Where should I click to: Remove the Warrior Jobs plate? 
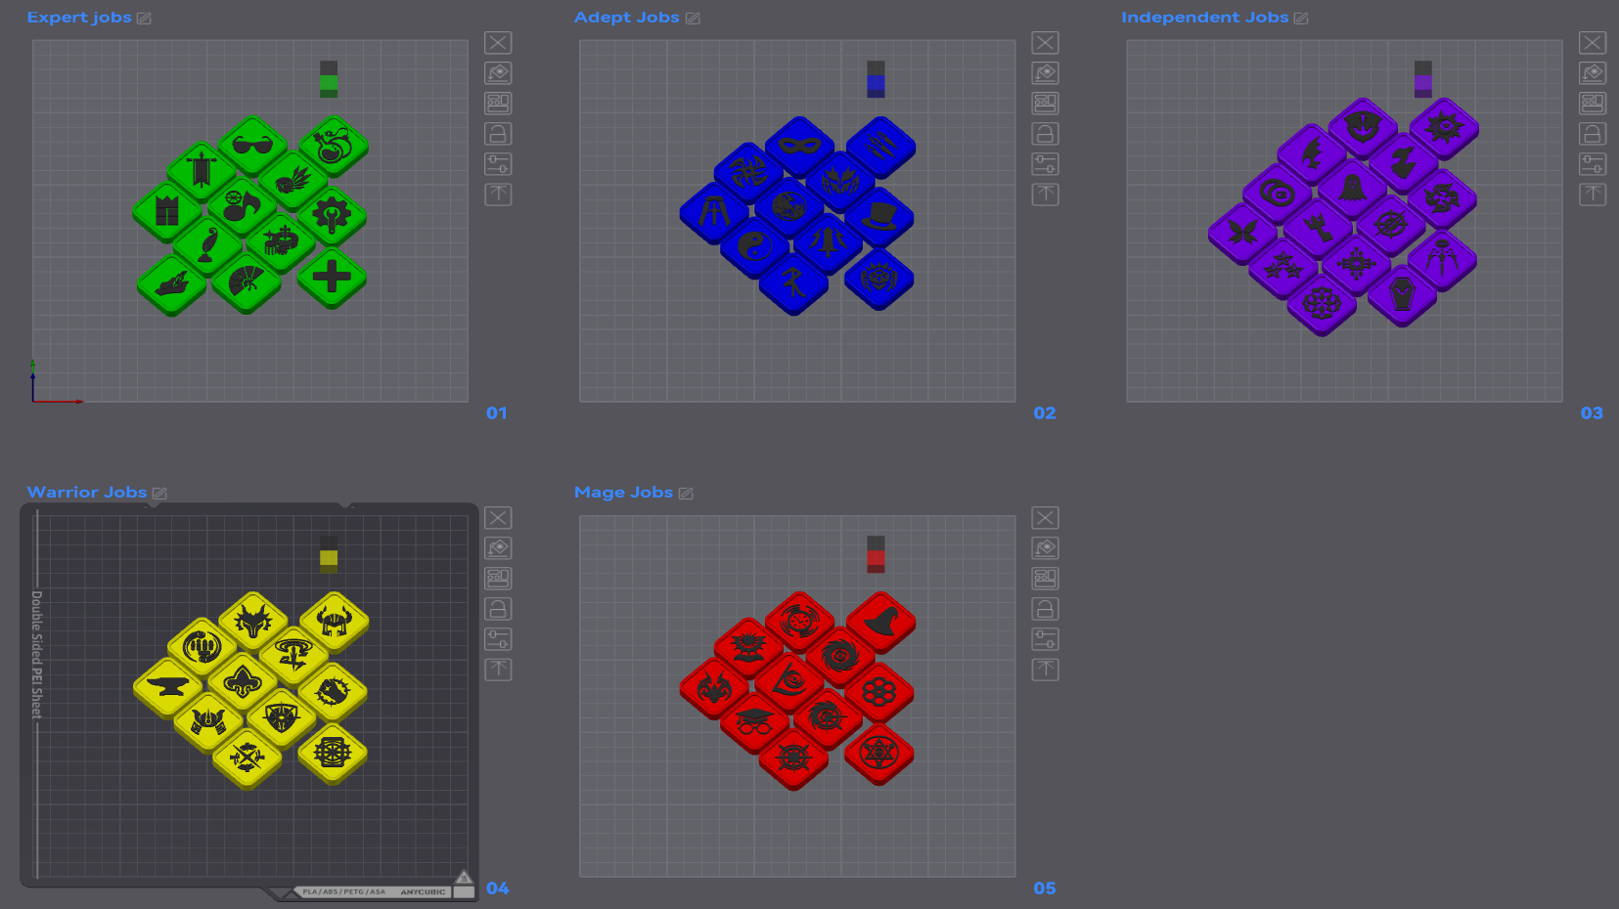498,517
